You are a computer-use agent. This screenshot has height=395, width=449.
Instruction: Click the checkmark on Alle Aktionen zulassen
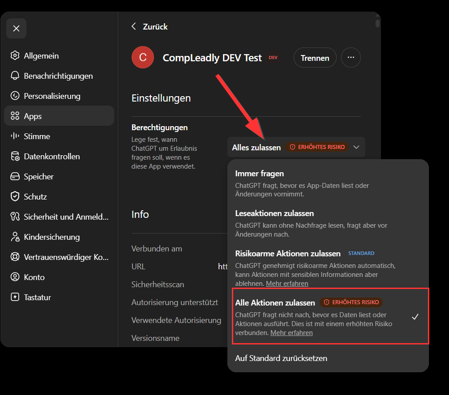(x=415, y=317)
